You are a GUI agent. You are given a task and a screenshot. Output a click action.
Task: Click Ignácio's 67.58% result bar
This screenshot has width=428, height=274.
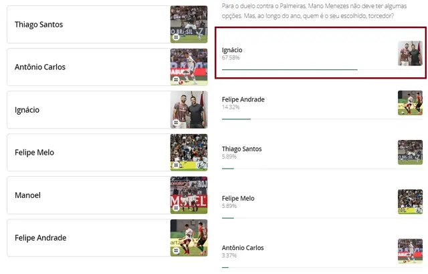click(x=290, y=69)
